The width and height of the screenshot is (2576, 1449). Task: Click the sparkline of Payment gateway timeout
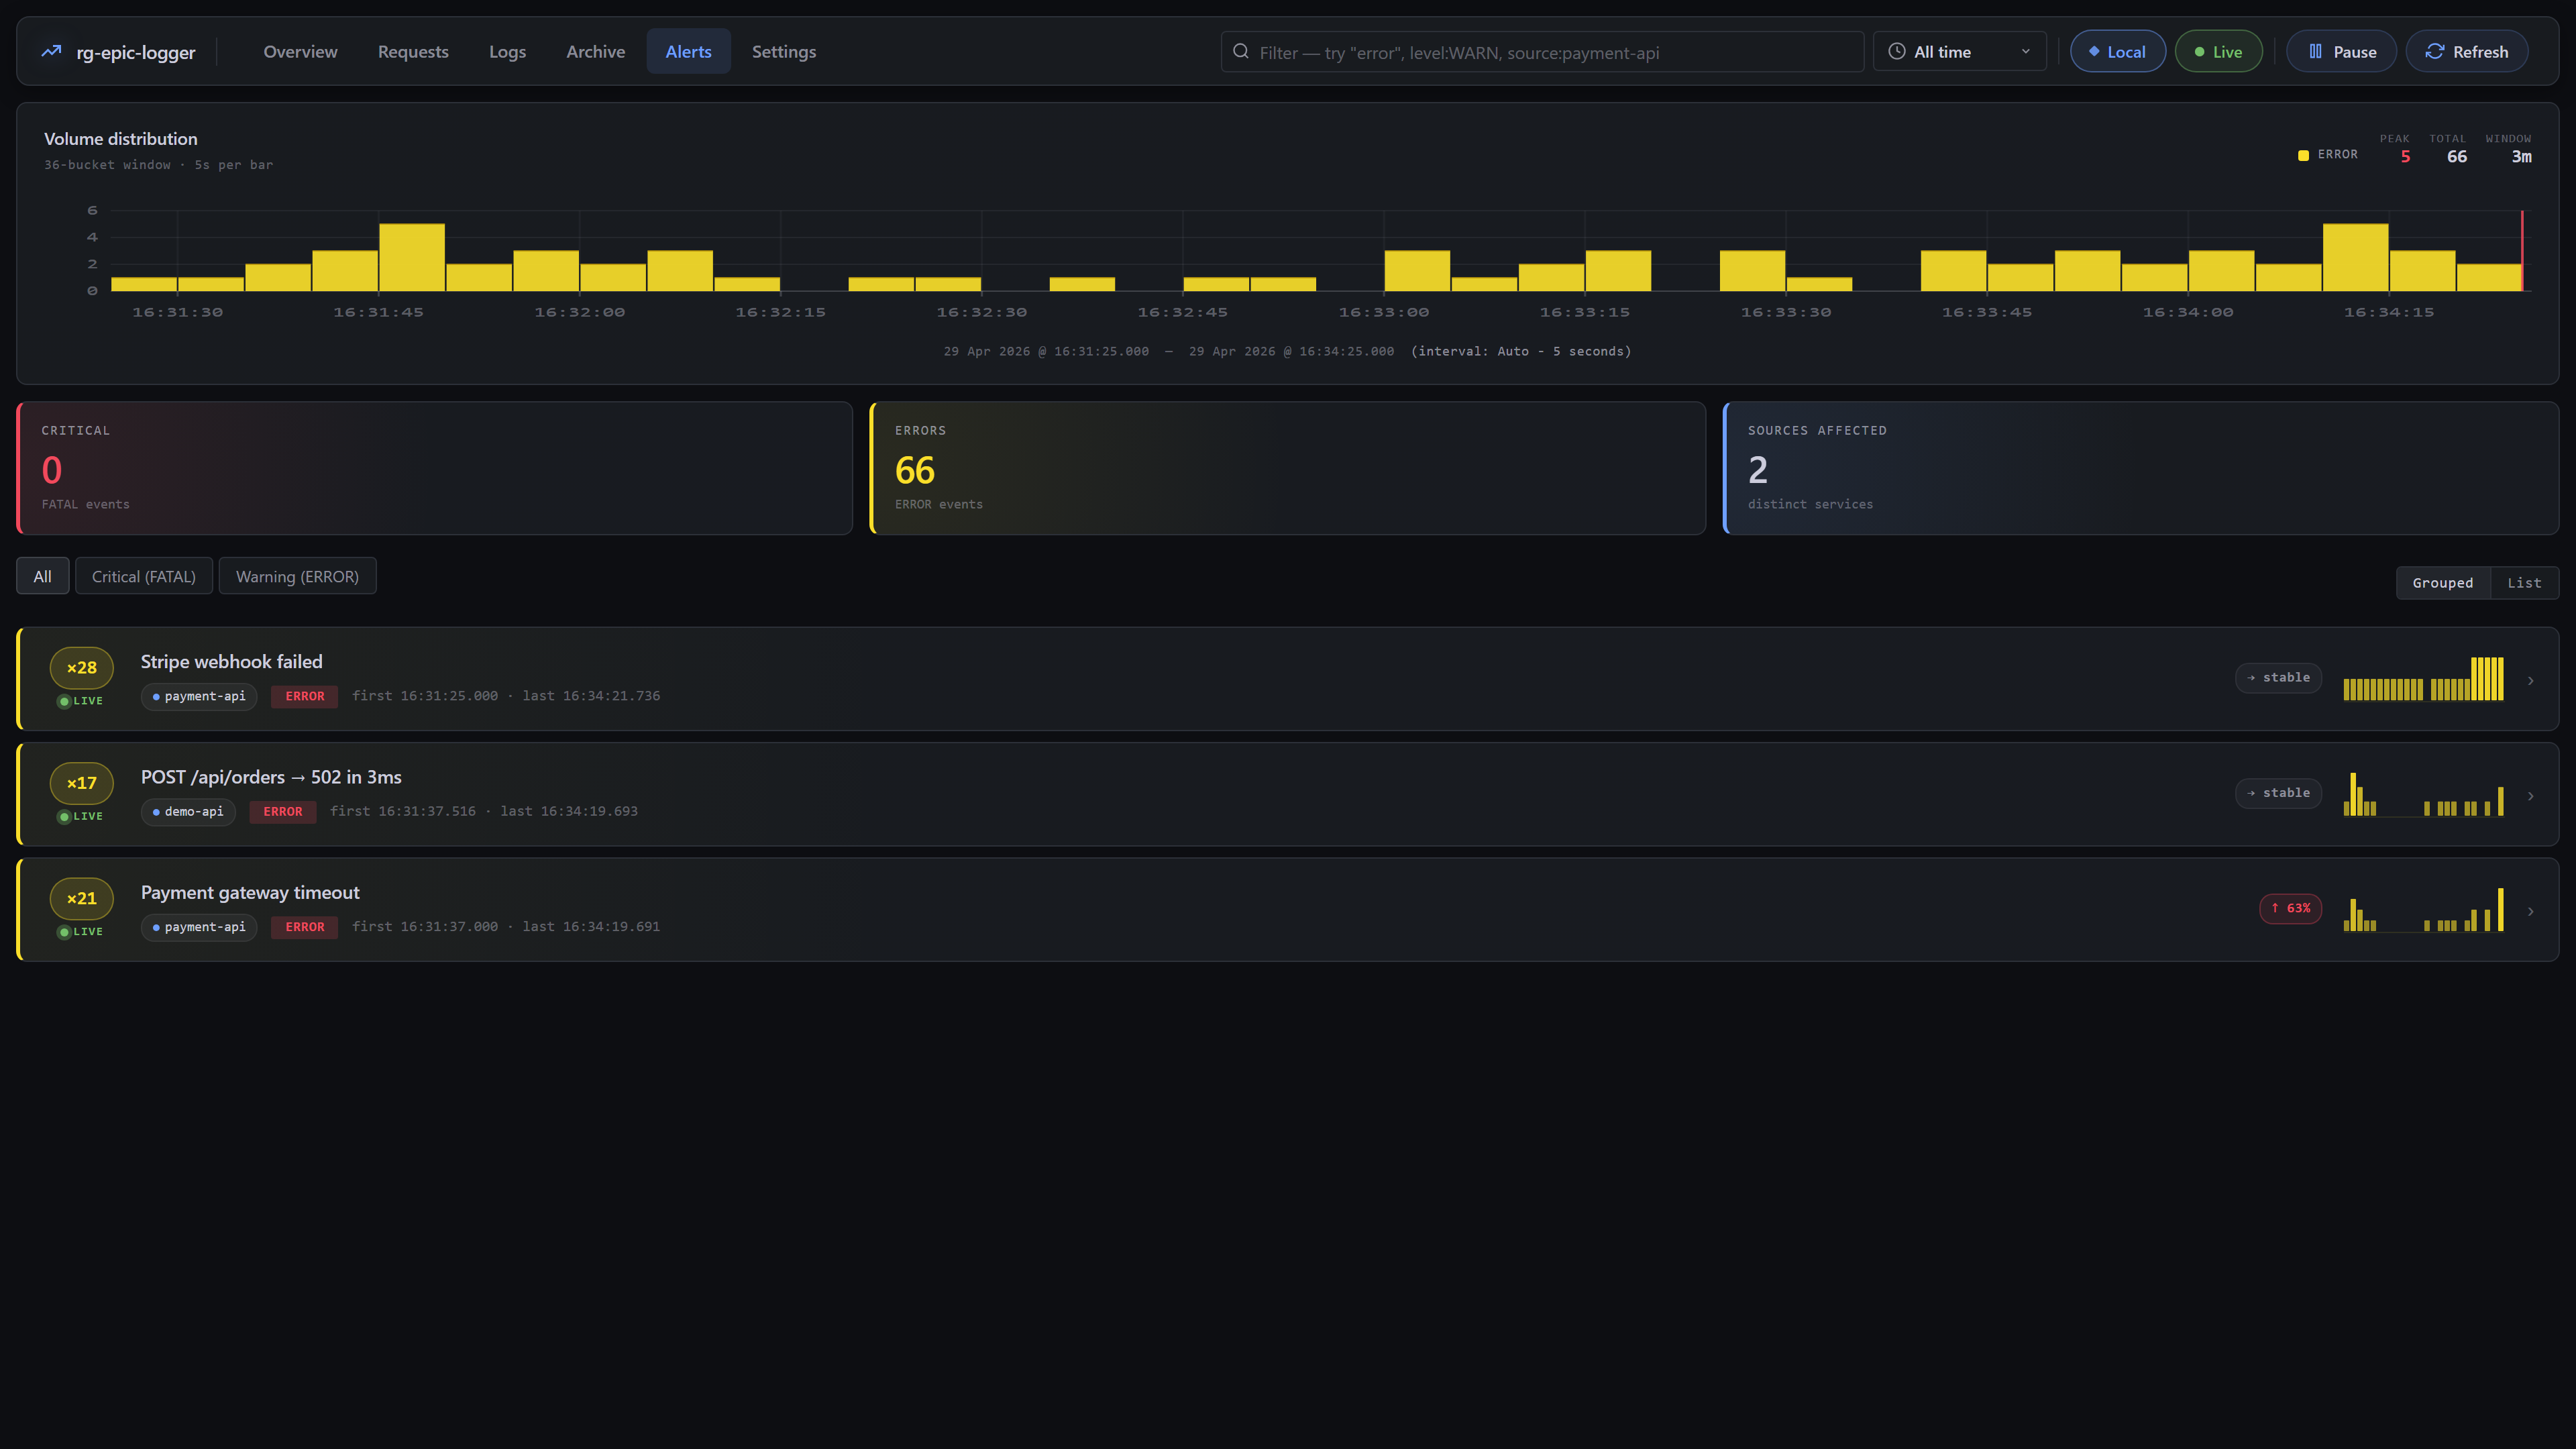pos(2423,909)
